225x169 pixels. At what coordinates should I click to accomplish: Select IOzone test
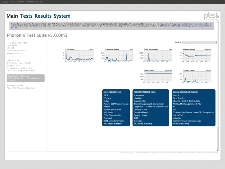coord(107,107)
